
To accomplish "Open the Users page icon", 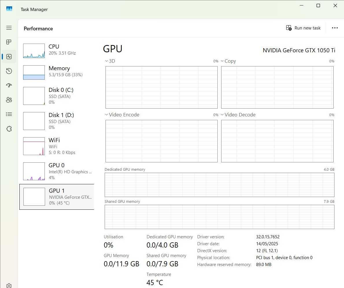I will point(9,100).
